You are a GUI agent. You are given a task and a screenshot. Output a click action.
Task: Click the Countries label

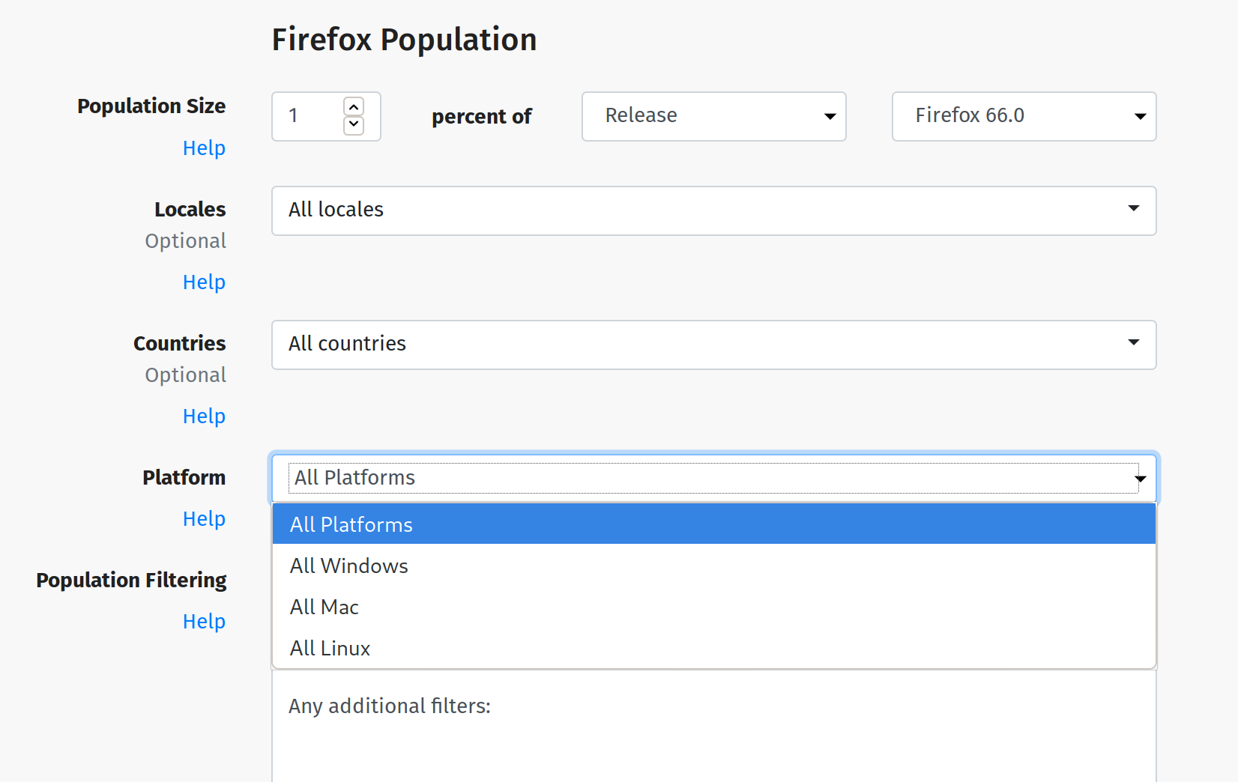coord(180,344)
